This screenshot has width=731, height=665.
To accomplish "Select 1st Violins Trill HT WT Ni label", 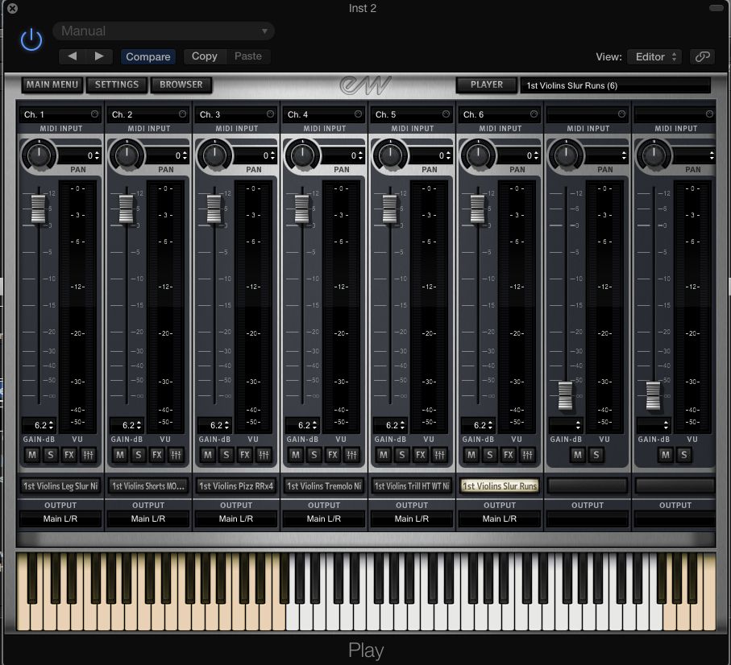I will point(412,486).
